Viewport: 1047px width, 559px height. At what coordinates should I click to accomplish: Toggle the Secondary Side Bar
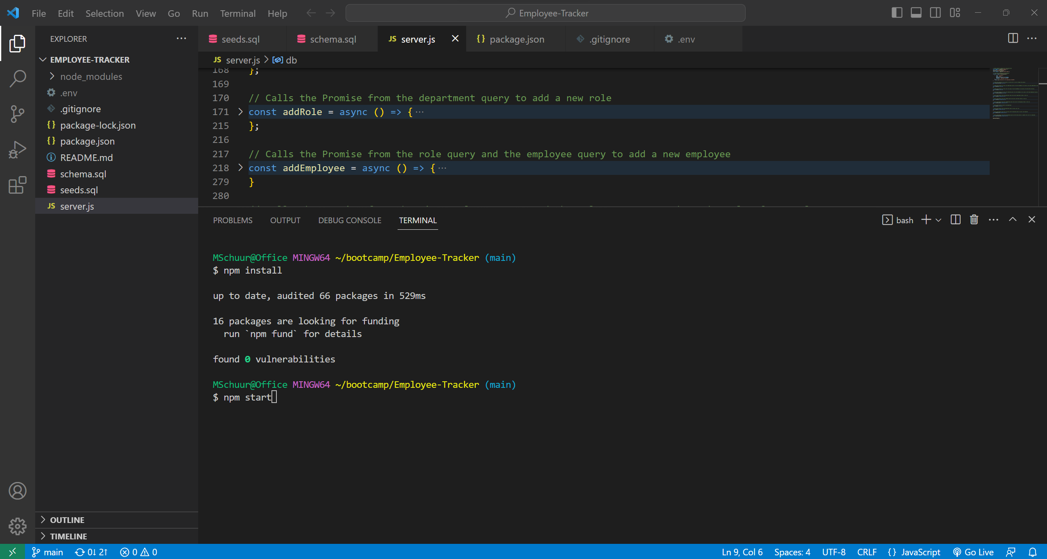[x=935, y=13]
